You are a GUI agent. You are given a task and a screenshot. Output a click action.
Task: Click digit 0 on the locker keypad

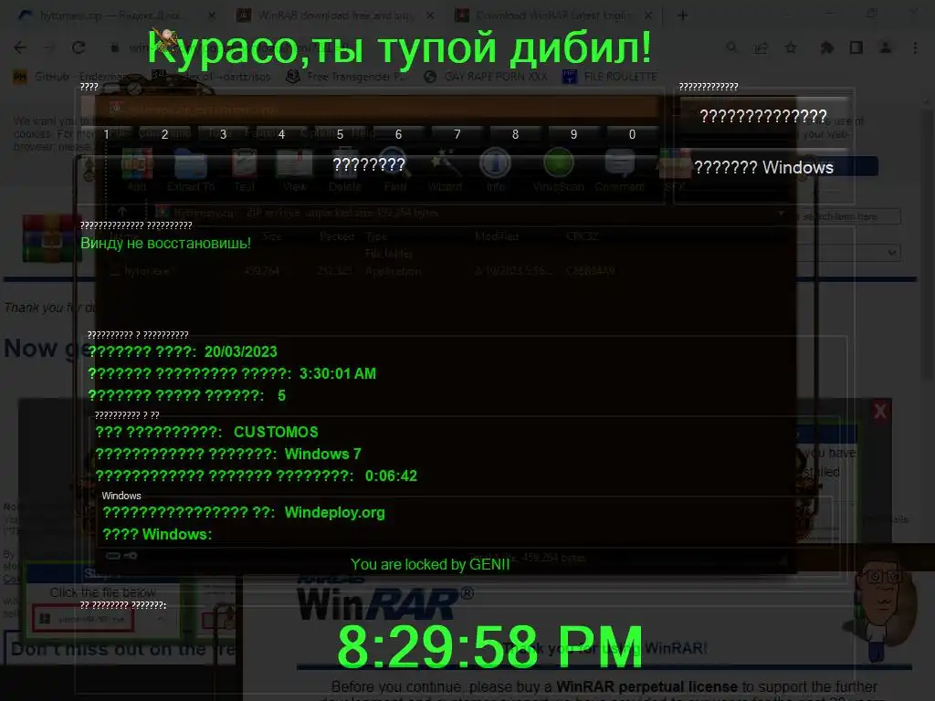632,134
